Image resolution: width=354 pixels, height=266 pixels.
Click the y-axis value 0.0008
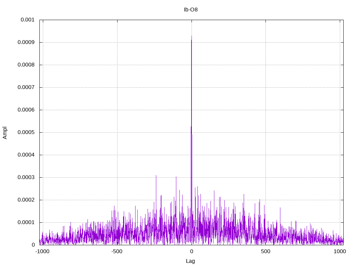point(26,65)
